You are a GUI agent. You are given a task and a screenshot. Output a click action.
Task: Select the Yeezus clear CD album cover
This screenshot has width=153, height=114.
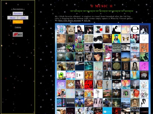coord(98,30)
